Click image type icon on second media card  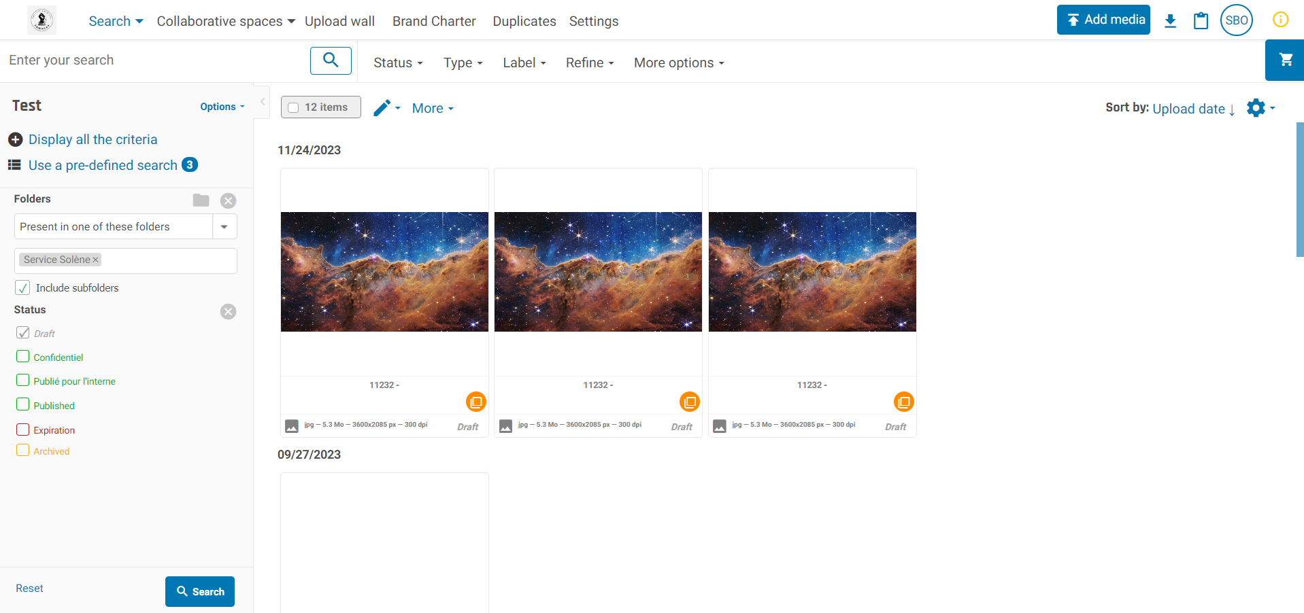tap(505, 426)
